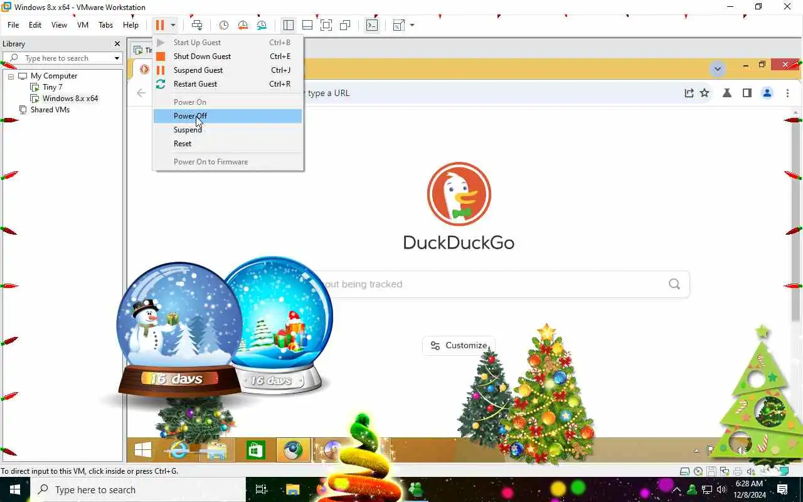803x502 pixels.
Task: Open the browser extension icon beside the star
Action: [x=727, y=93]
